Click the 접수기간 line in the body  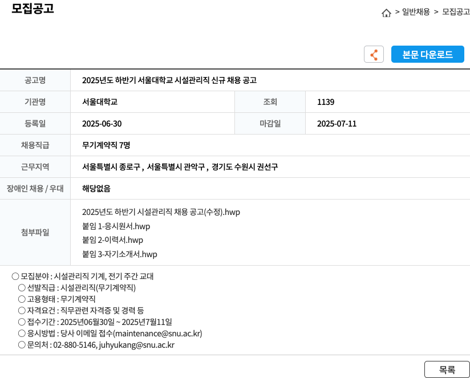click(95, 322)
